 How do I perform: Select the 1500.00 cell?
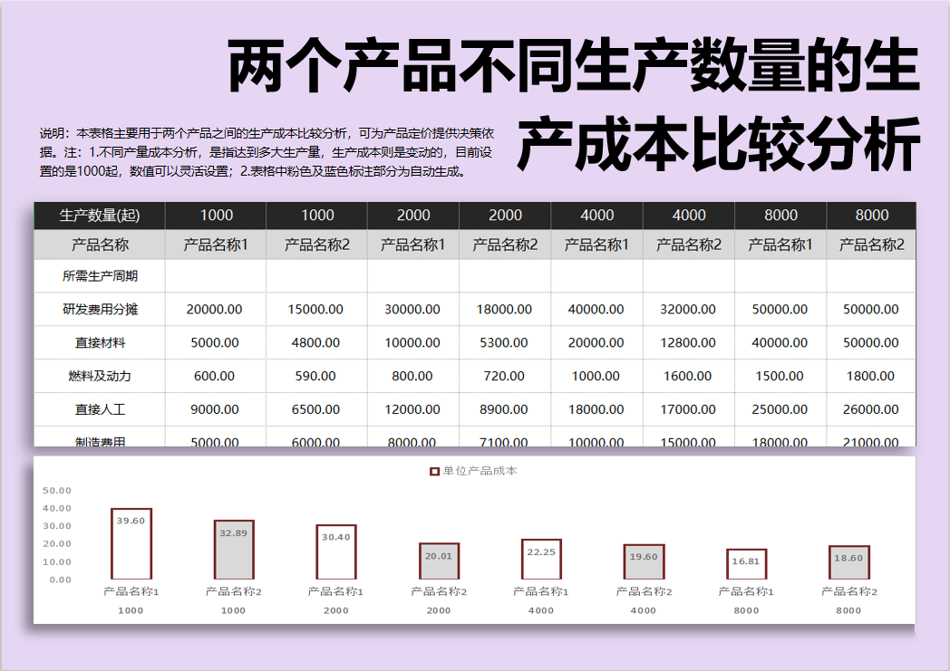coord(780,376)
